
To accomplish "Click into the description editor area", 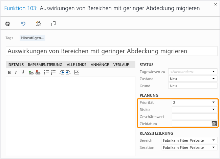I will point(71,116).
